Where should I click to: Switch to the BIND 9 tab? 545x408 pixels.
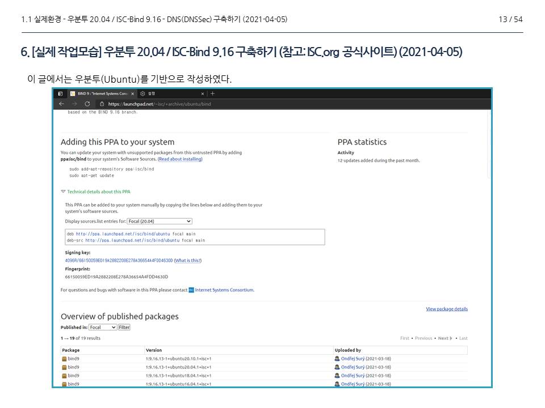pos(102,93)
